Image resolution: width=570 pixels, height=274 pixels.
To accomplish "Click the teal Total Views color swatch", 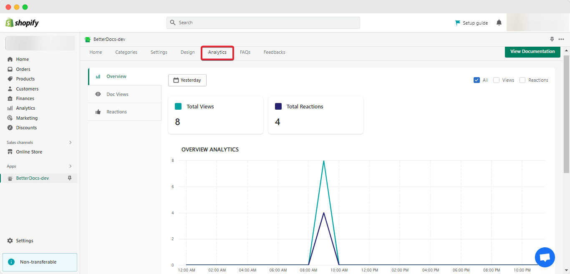I will click(x=178, y=106).
